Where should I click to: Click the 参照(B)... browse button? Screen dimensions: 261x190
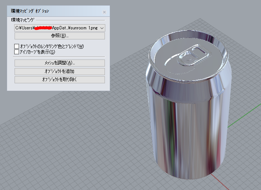[x=60, y=36]
